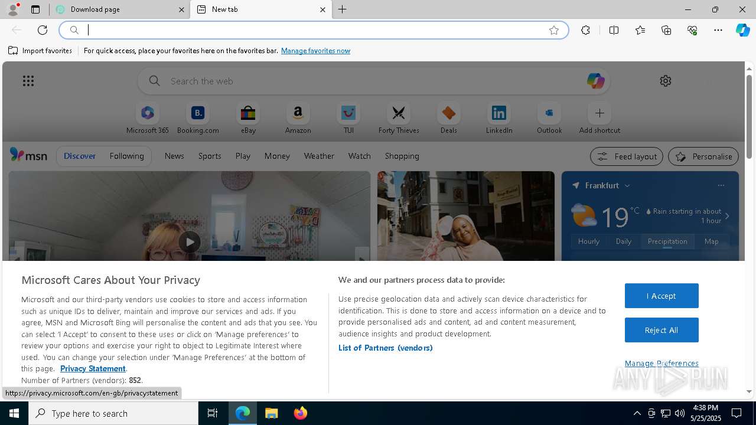This screenshot has height=425, width=756.
Task: Select the Daily weather tab
Action: coord(624,241)
